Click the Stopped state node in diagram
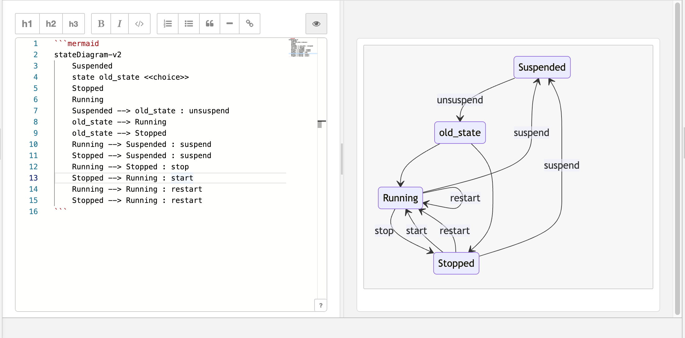This screenshot has width=685, height=338. click(456, 263)
